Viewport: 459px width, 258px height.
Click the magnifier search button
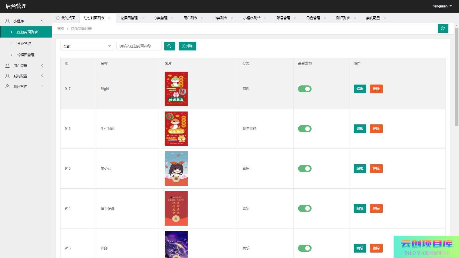(x=170, y=46)
